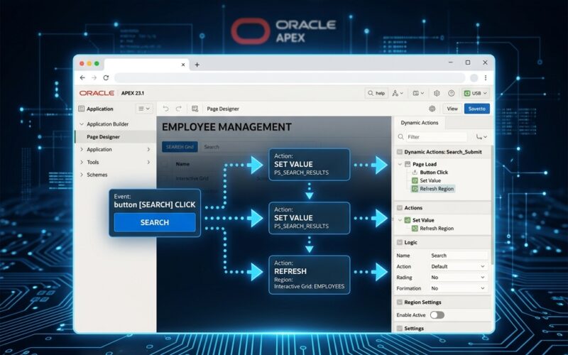This screenshot has width=568, height=355.
Task: Click the right chevron on the Tools row
Action: (148, 162)
